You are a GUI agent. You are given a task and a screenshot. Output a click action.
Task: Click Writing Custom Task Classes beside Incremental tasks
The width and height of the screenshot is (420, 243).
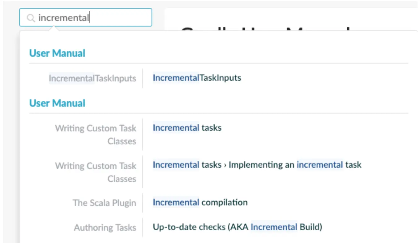(x=96, y=134)
